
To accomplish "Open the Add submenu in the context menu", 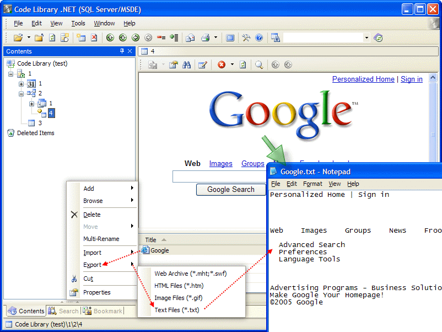I will [x=102, y=189].
